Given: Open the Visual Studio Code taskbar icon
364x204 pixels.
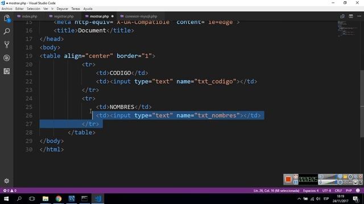Looking at the screenshot, I should [x=98, y=199].
